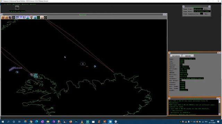Click the time window's right title-bar button

(210, 7)
